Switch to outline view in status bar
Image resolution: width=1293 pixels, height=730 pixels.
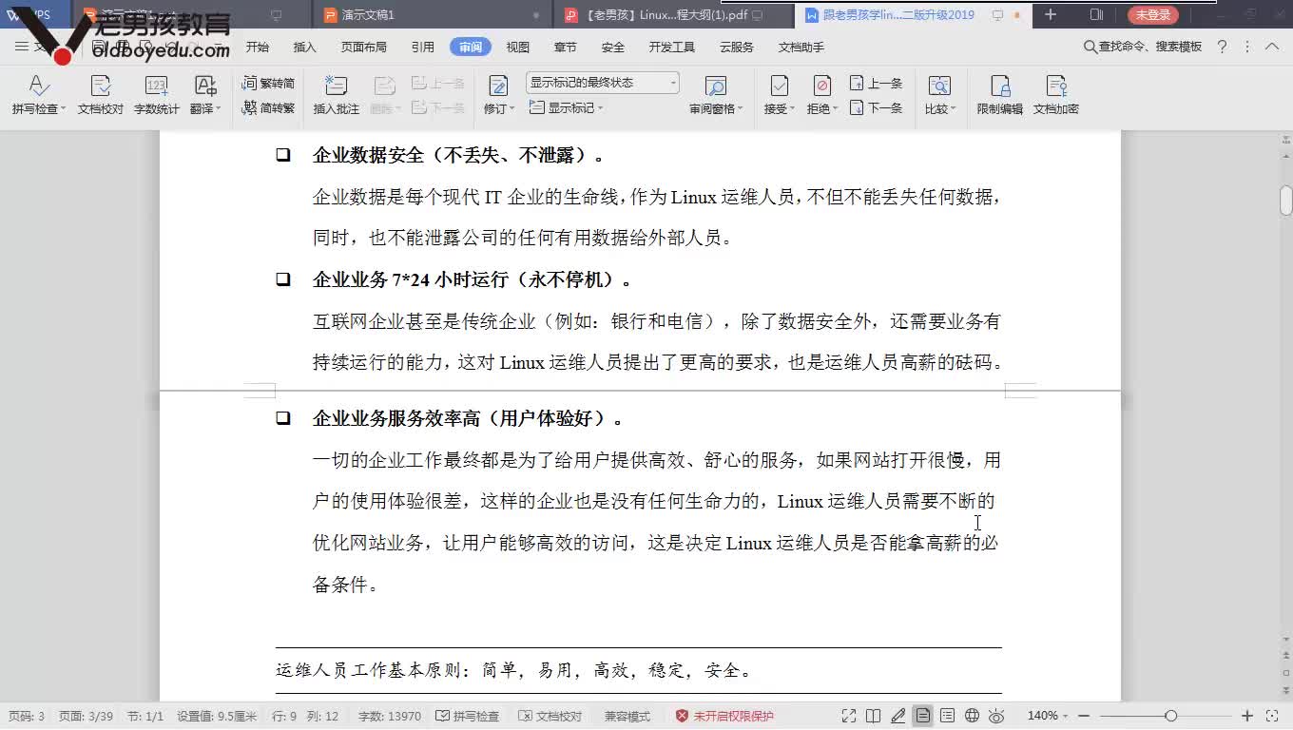pyautogui.click(x=947, y=716)
